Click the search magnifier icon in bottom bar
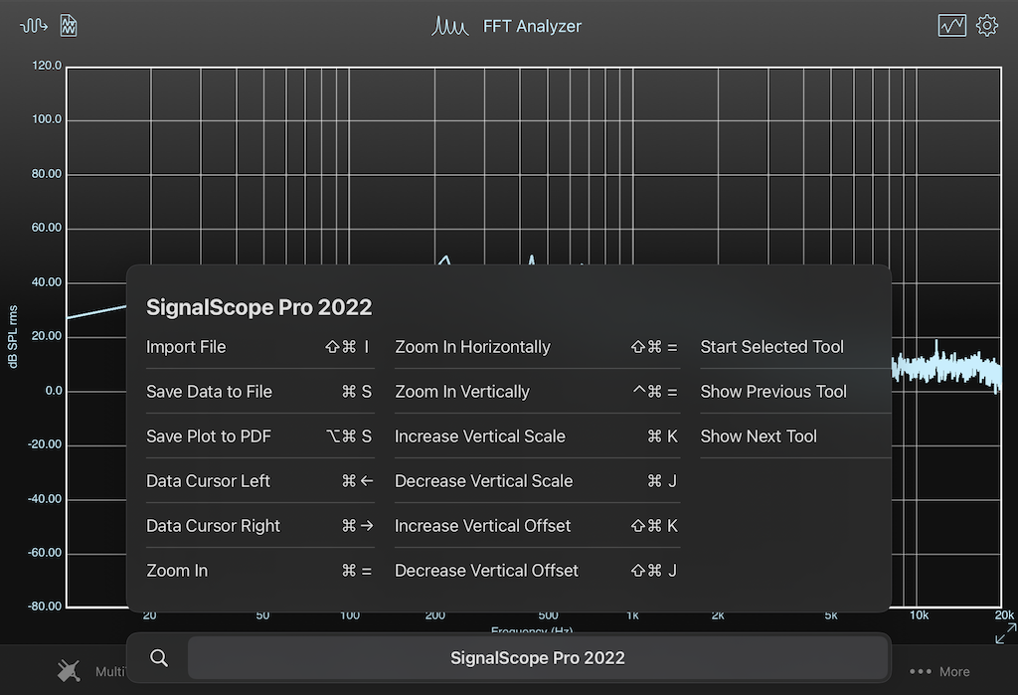1018x695 pixels. (x=159, y=657)
